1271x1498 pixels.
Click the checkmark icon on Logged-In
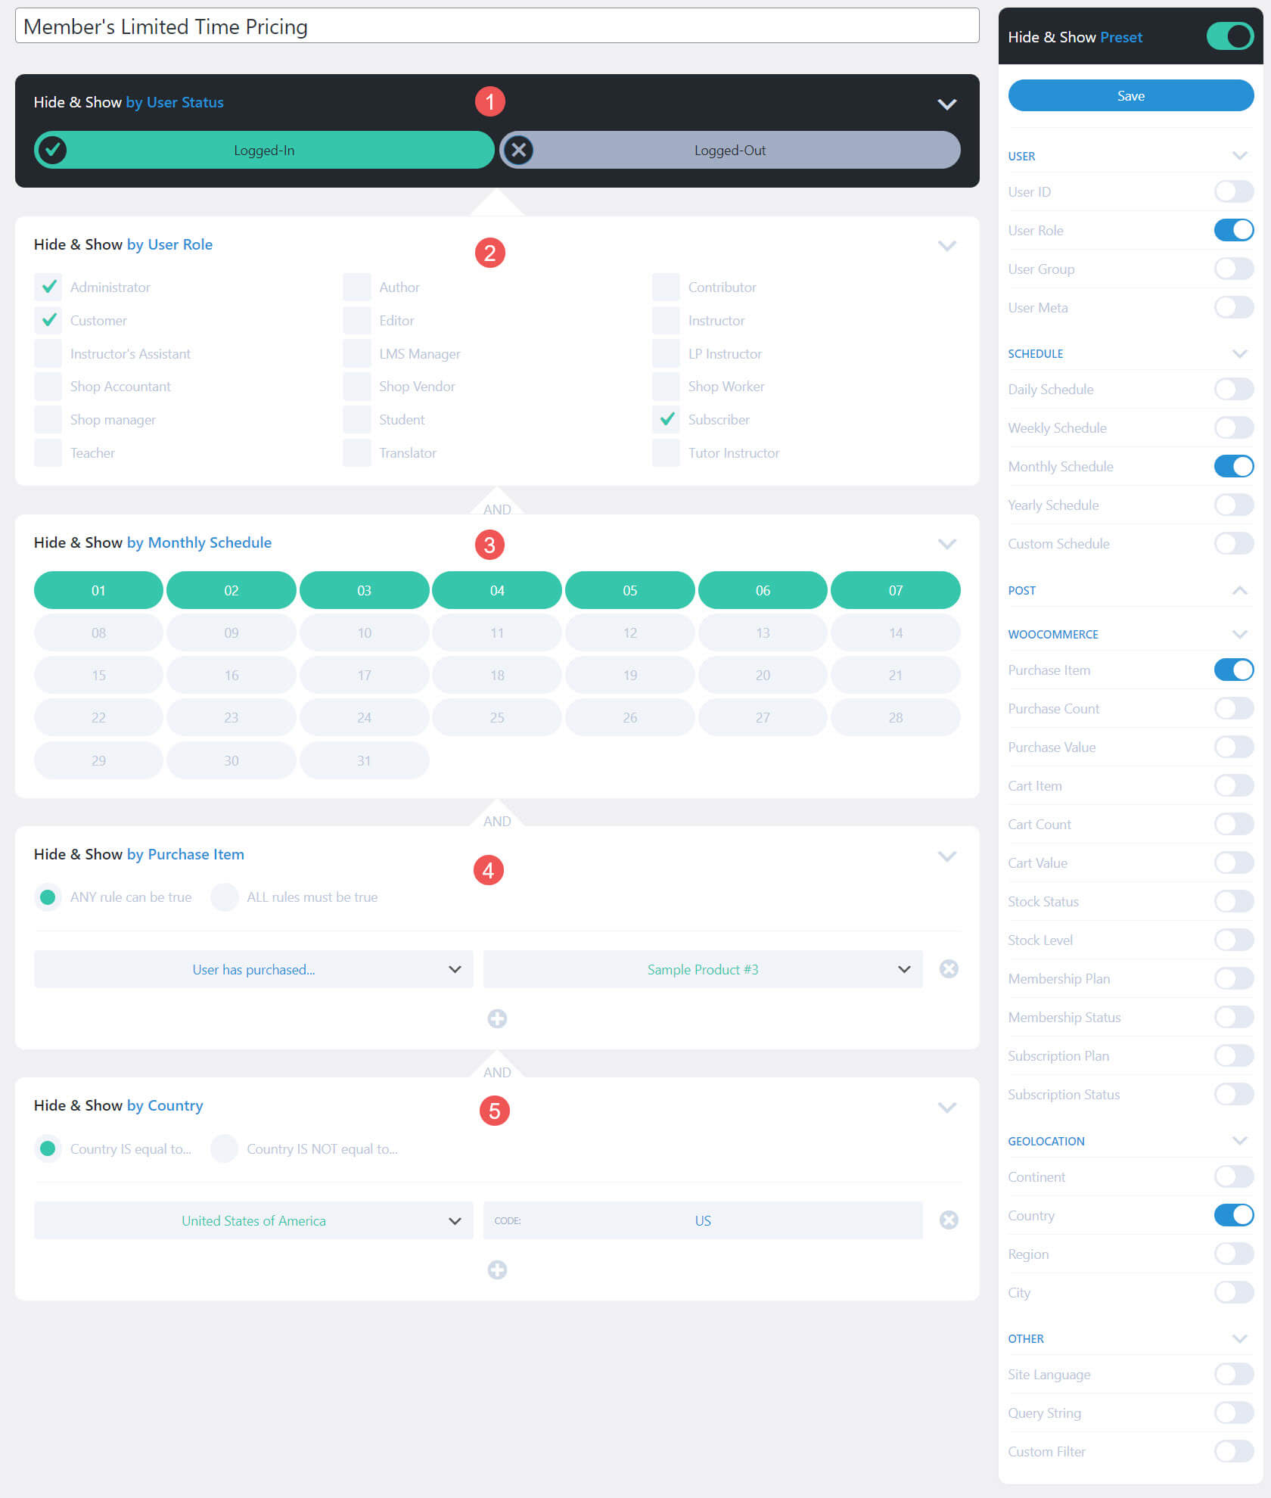click(x=51, y=150)
